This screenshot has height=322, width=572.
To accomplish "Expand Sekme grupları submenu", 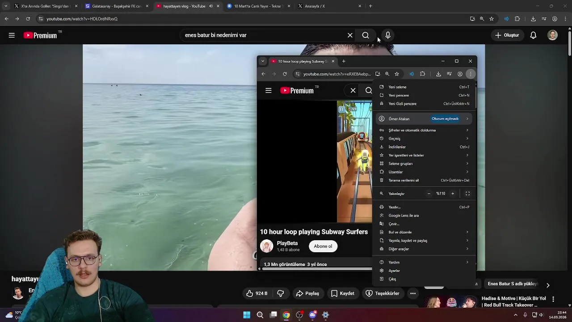I will coord(424,164).
